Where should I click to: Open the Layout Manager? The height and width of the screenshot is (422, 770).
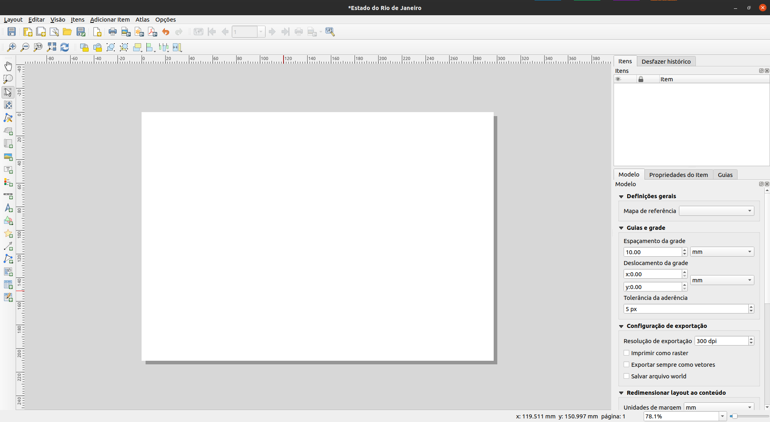pyautogui.click(x=54, y=32)
